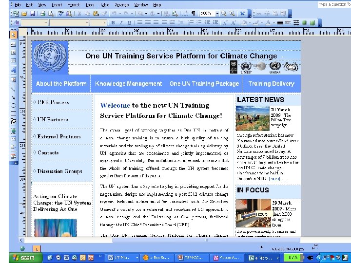Screen dimensions: 351x263
Task: Toggle Underline formatting
Action: 129,22
